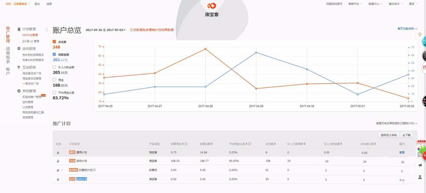Screen dimensions: 426x193
Task: Click the customer service person icon at right
Action: (x=420, y=177)
